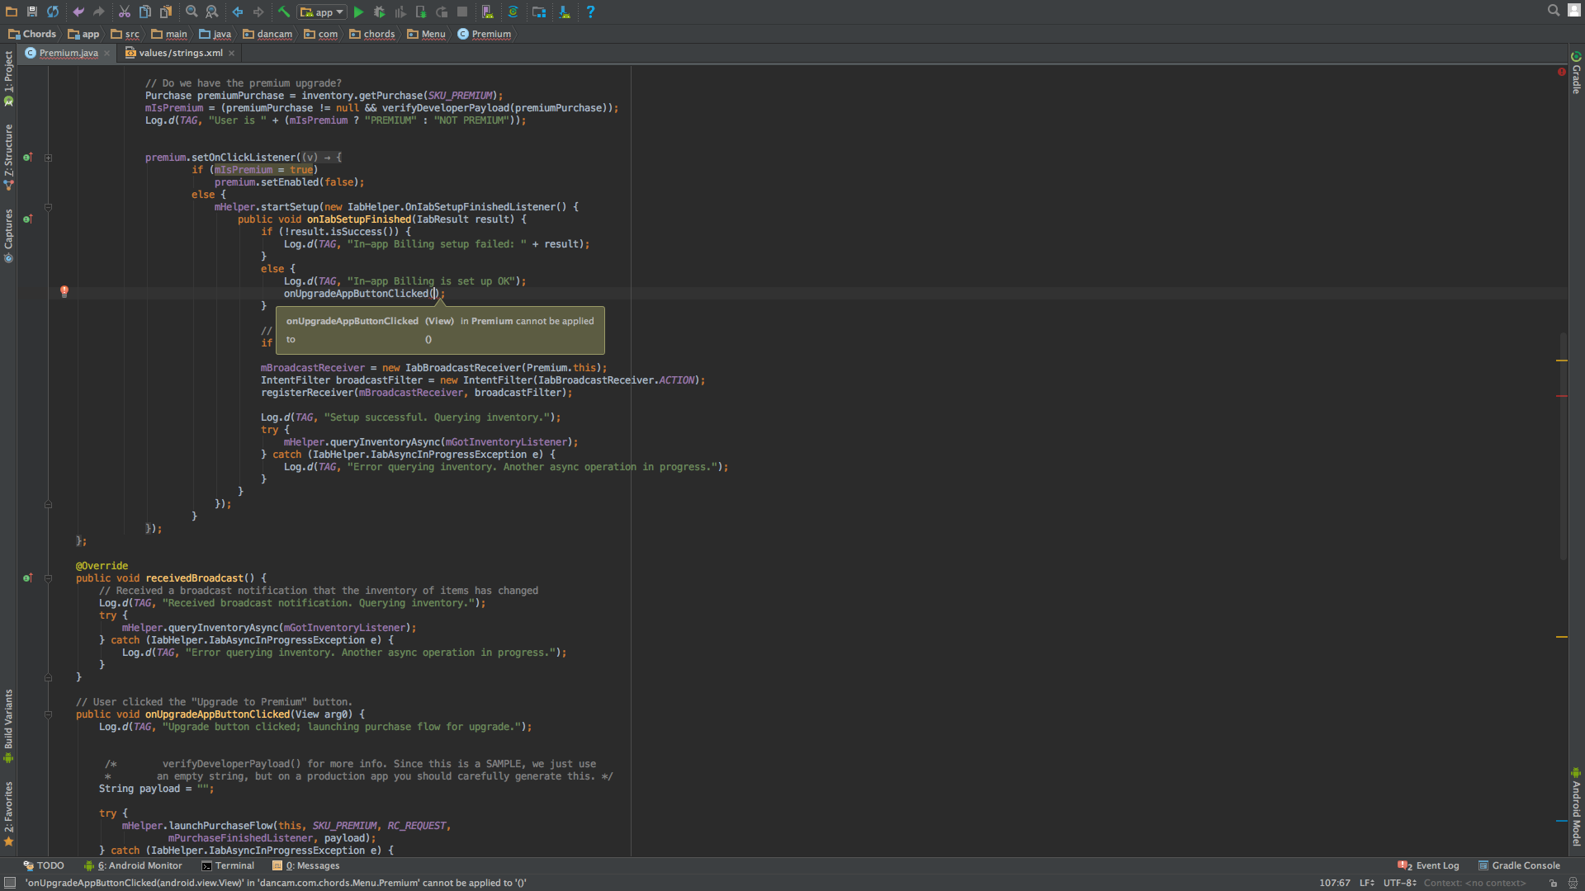
Task: Open the app run configuration dropdown
Action: [x=322, y=12]
